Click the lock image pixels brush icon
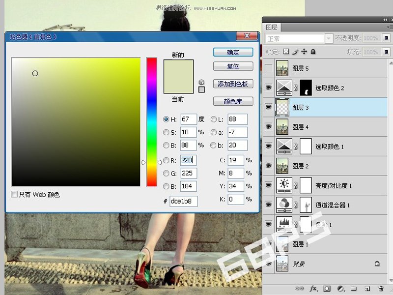The height and width of the screenshot is (295, 393). [x=295, y=52]
